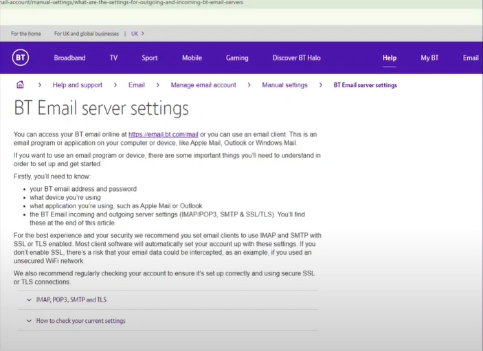
Task: Click For the home link
Action: (x=26, y=34)
